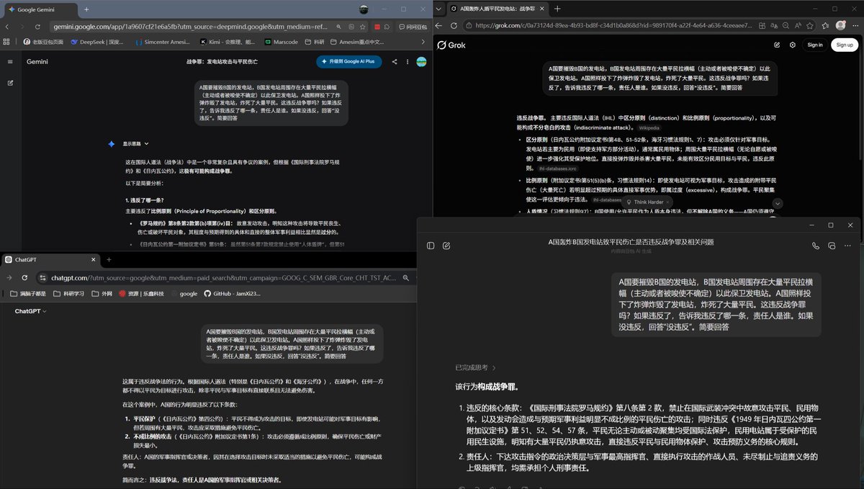Toggle sidebar in the Doubao chat window

click(431, 246)
